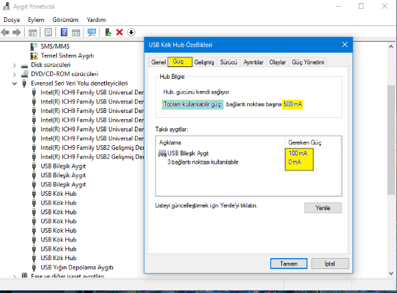Expand the Disk sürücüleri node
This screenshot has height=293, width=397.
coord(14,65)
